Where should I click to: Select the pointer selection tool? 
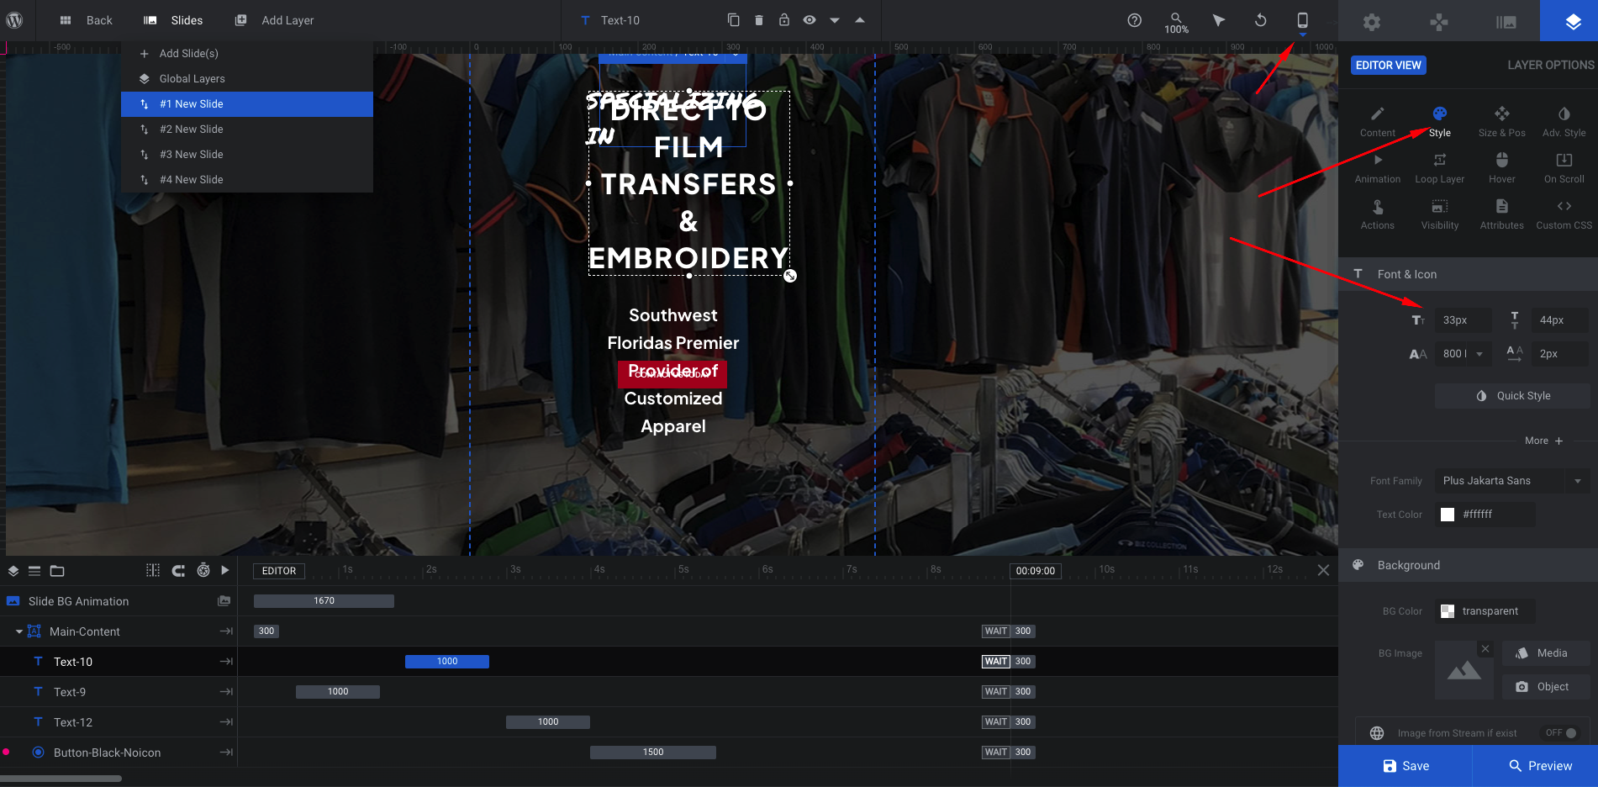pos(1218,20)
